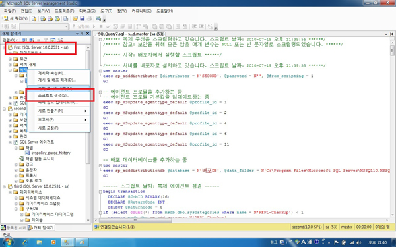Click the Activity Monitor toolbar icon
Image resolution: width=396 pixels, height=247 pixels.
98,18
